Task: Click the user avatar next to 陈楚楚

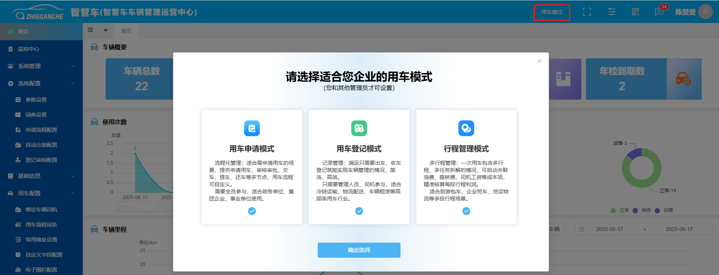Action: coord(705,12)
